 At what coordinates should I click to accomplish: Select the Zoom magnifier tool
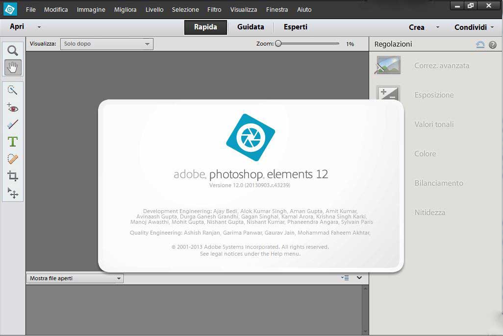(13, 50)
